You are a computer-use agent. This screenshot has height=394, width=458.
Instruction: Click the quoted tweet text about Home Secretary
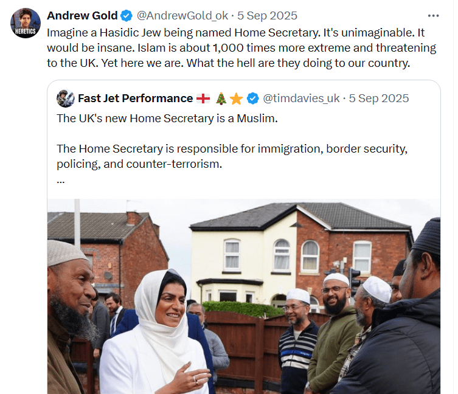[167, 119]
